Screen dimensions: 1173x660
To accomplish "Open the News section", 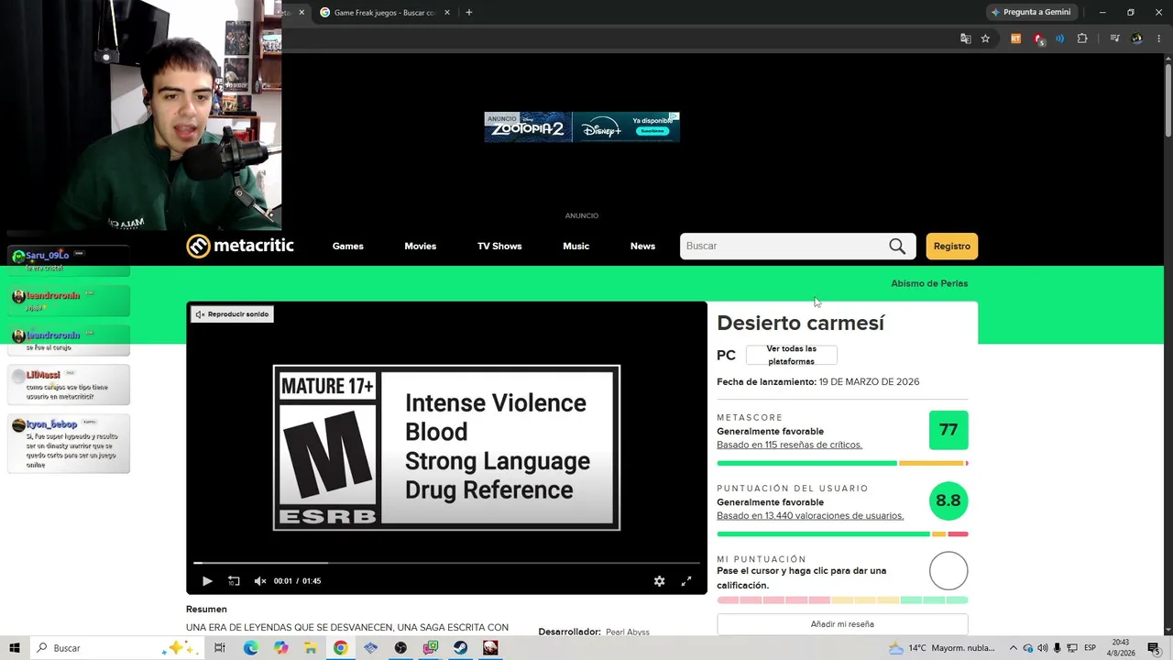I will click(642, 247).
